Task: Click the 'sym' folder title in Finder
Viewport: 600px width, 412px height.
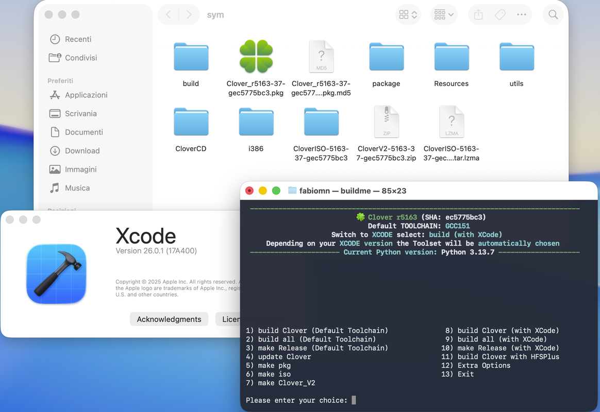Action: tap(215, 15)
